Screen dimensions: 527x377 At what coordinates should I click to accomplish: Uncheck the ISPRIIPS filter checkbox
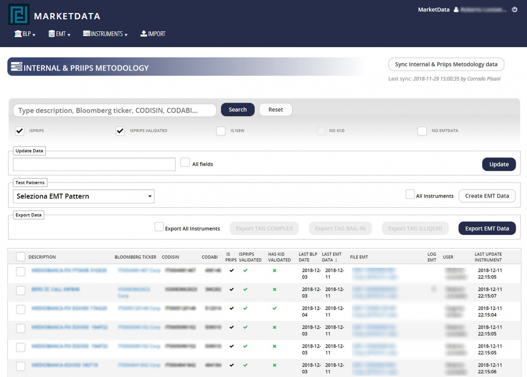tap(19, 131)
